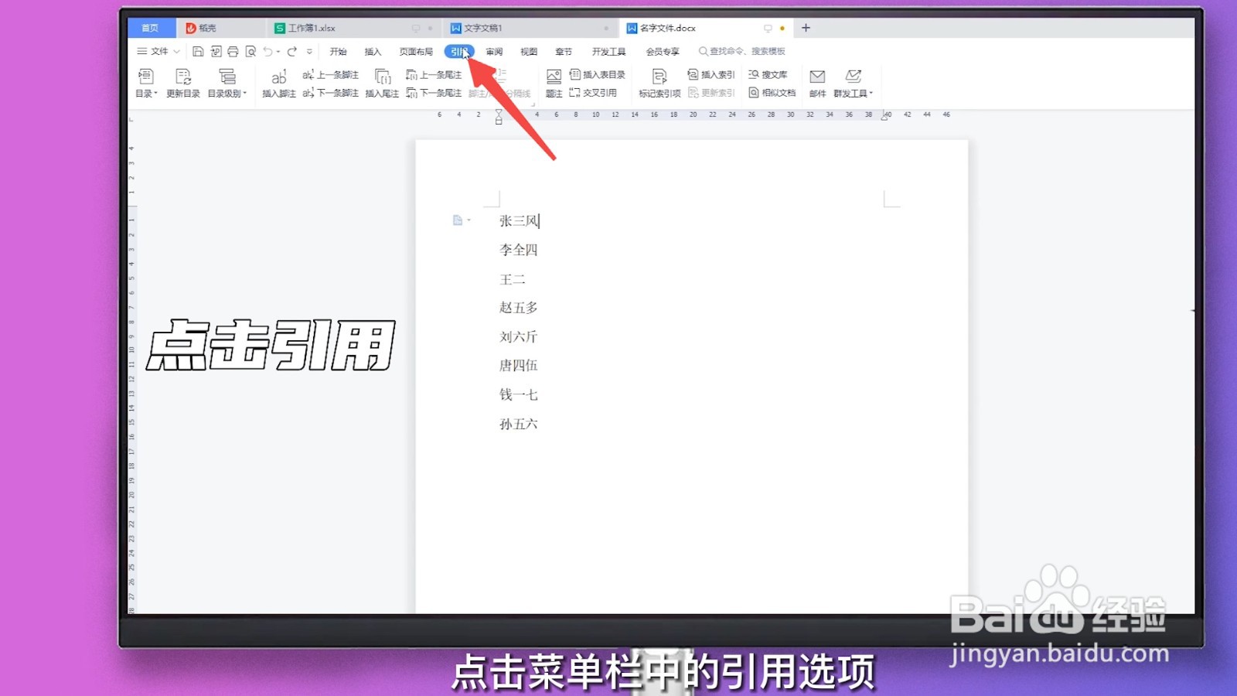
Task: Insert an index with 插入索引
Action: coord(711,75)
